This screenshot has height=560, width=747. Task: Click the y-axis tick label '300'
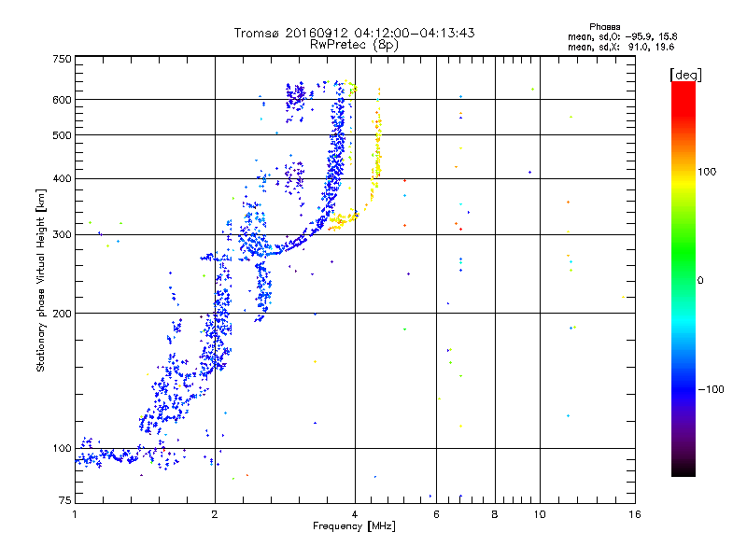[x=62, y=235]
